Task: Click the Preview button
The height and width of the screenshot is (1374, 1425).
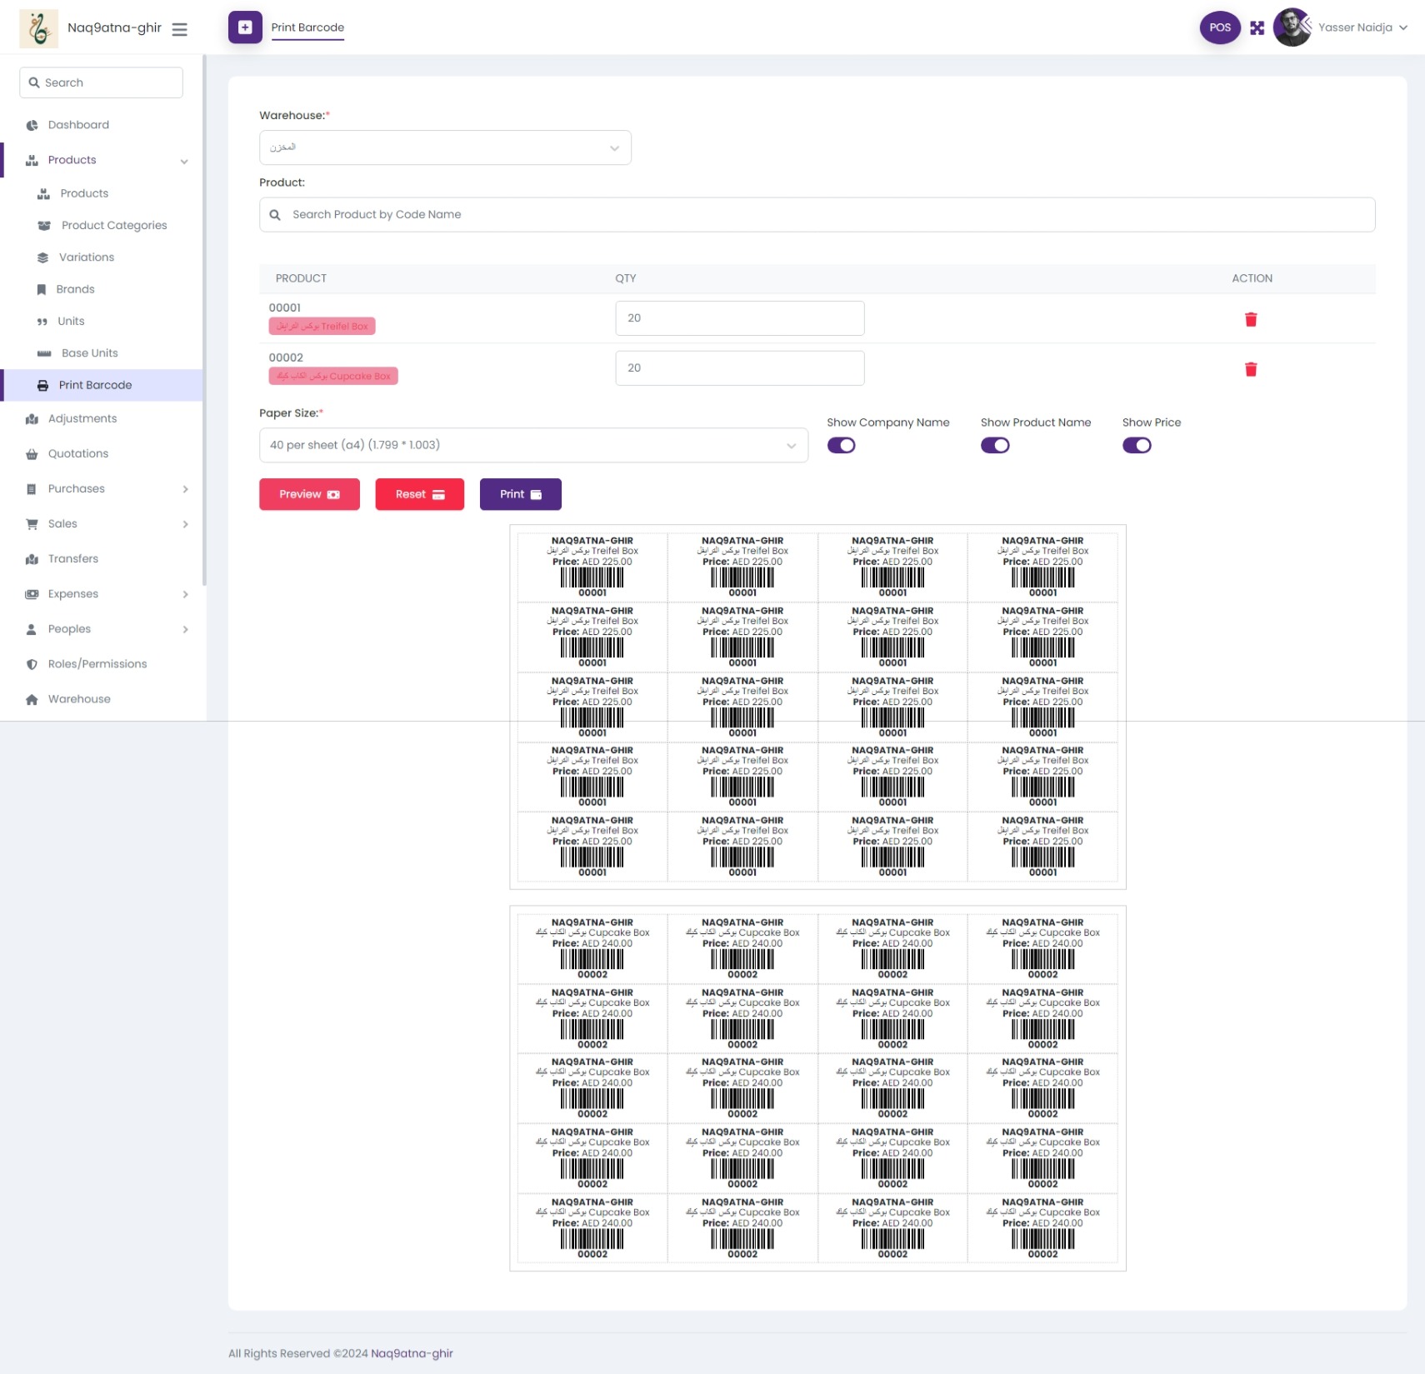Action: tap(309, 494)
